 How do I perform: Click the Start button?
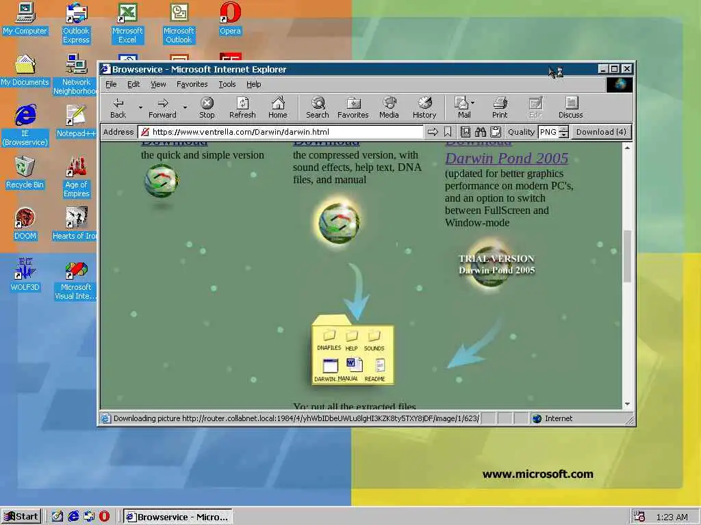pos(21,517)
